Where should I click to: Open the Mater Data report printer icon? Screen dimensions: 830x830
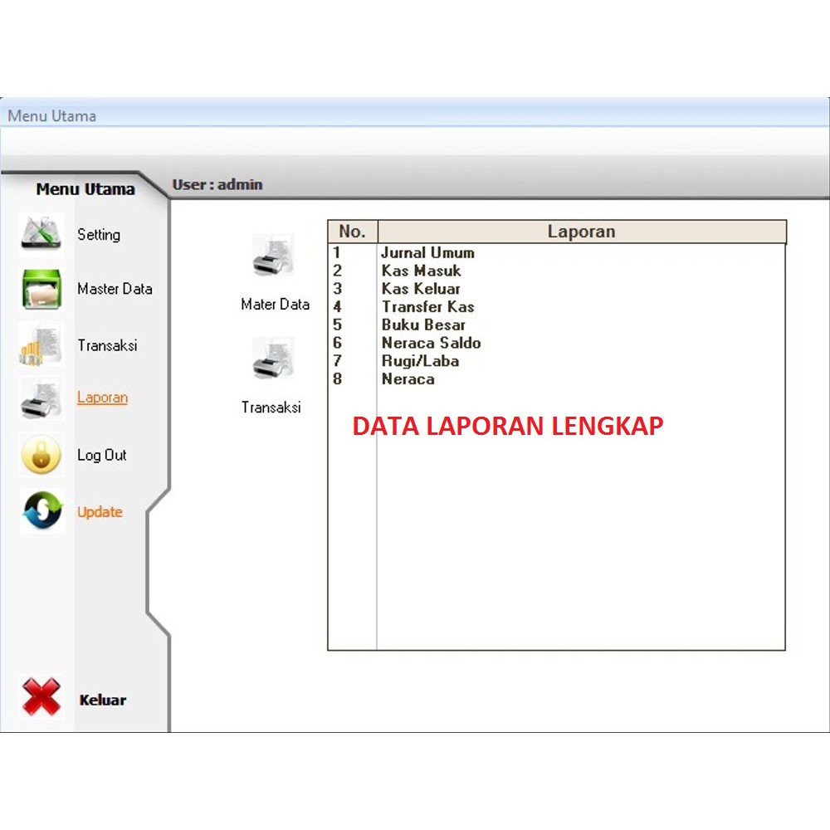(x=273, y=258)
